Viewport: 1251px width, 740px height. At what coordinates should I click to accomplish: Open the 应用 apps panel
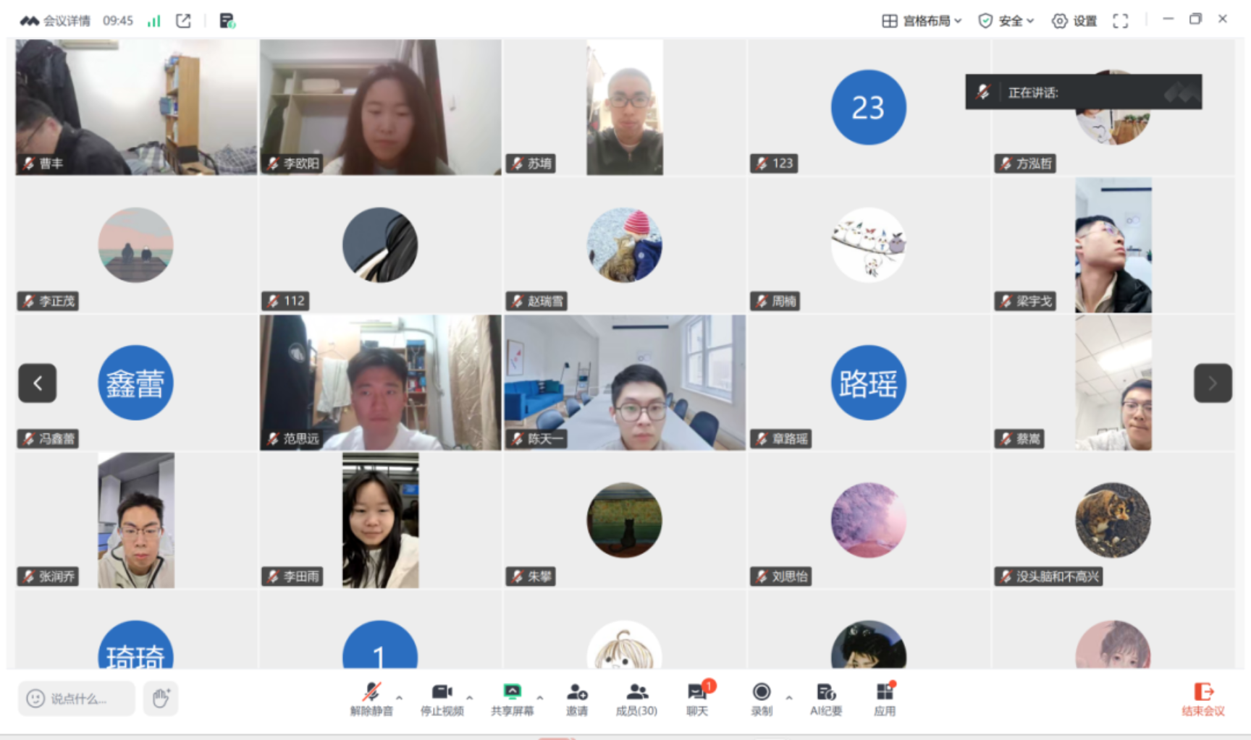885,699
